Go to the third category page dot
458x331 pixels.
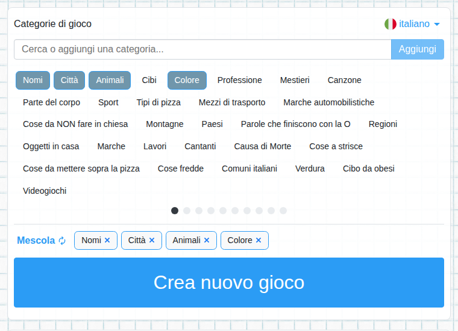coord(199,211)
